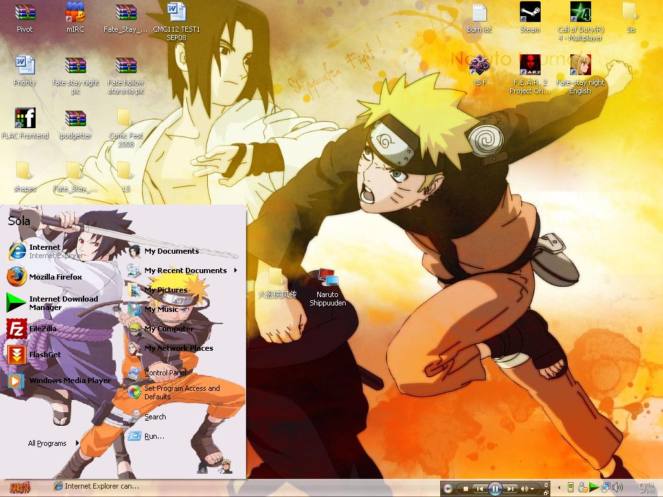Launch Fate stay night English shortcut

[x=580, y=74]
